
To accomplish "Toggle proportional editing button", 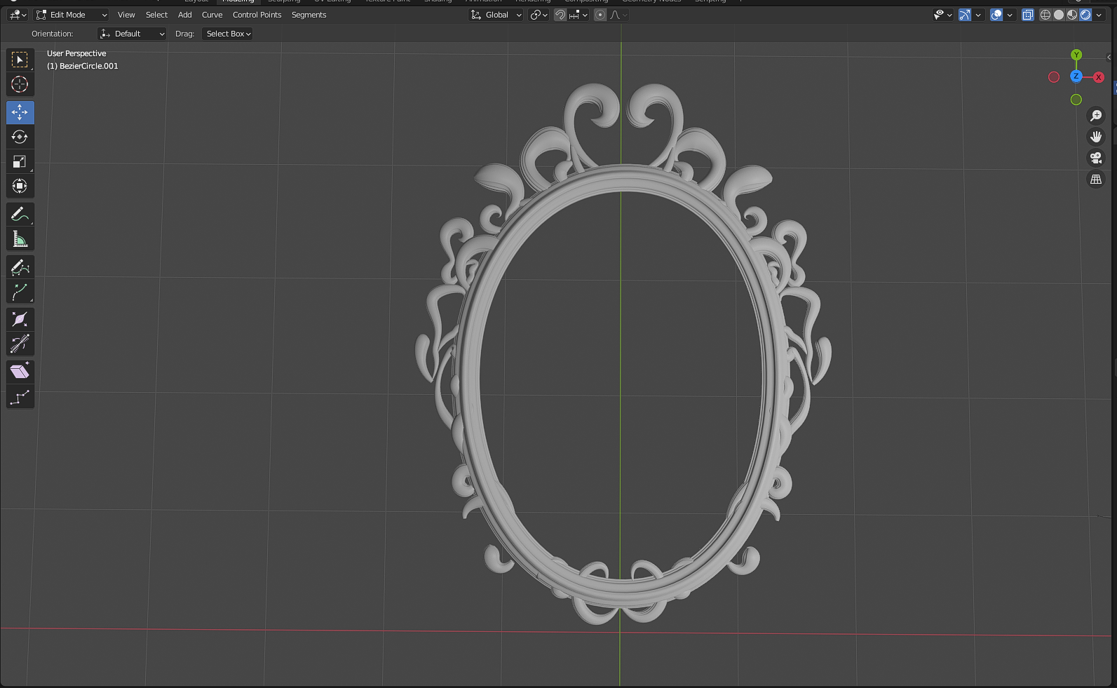I will click(x=600, y=15).
